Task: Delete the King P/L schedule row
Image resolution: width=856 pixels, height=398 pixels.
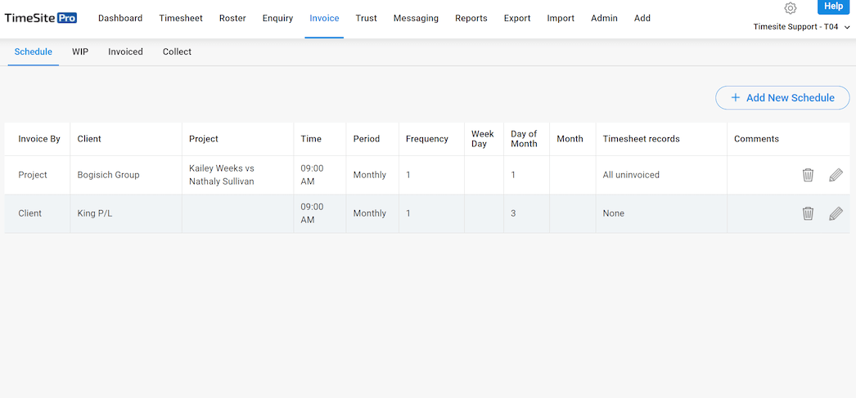Action: tap(808, 213)
